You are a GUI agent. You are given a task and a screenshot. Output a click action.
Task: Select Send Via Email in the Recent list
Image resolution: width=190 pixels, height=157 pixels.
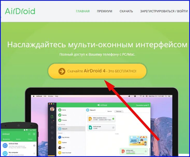[x=71, y=153]
